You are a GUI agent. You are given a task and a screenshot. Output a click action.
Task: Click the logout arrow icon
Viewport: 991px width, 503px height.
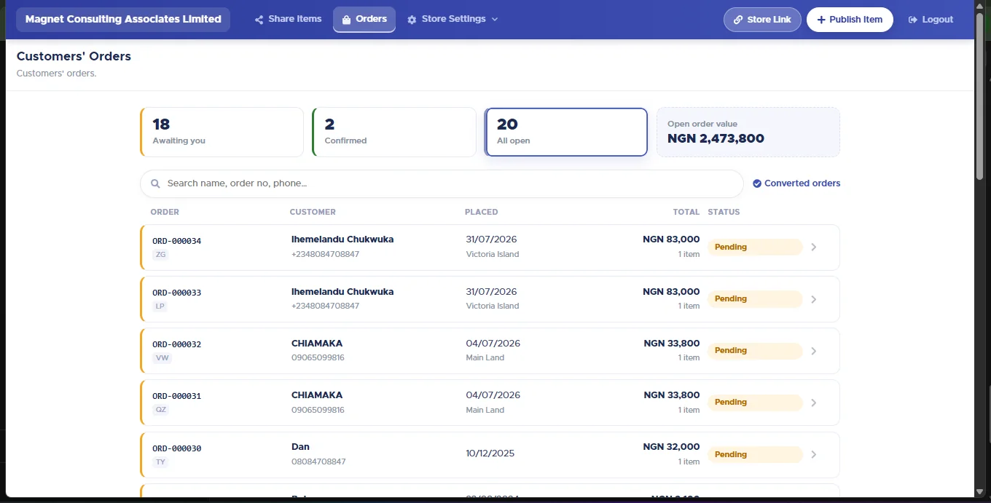point(912,20)
